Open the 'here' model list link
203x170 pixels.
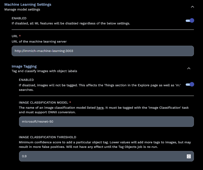coord(100,108)
